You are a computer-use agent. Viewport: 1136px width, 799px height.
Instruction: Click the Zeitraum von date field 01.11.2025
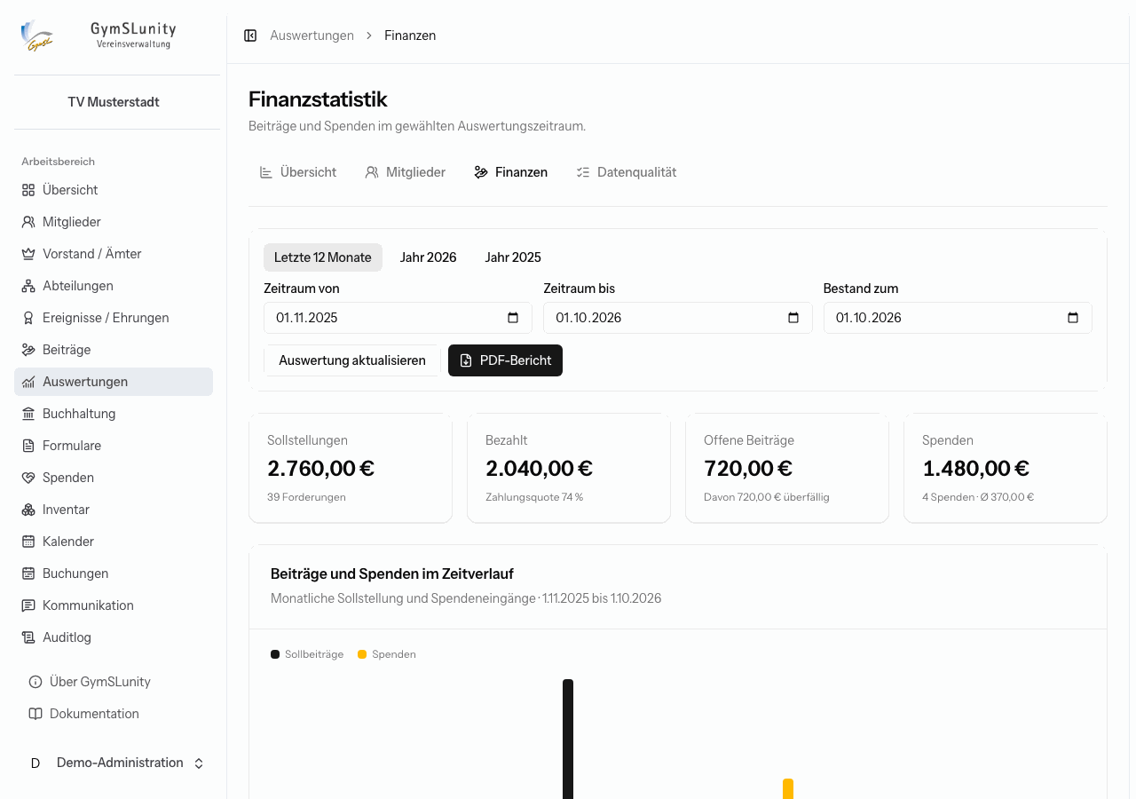point(398,318)
